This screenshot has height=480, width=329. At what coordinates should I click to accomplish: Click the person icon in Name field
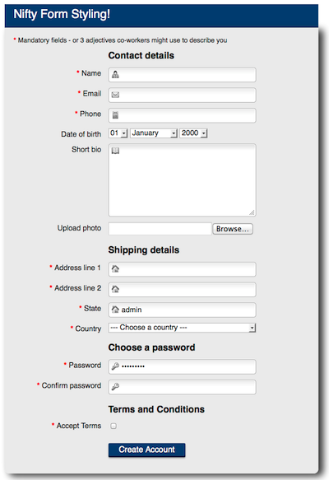click(x=115, y=74)
